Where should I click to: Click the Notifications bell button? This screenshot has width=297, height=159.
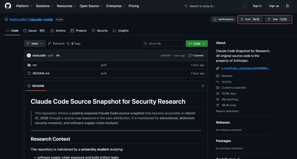click(223, 19)
